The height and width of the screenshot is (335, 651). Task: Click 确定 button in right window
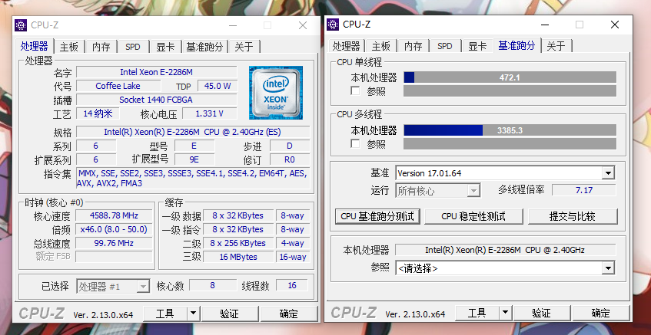[601, 313]
